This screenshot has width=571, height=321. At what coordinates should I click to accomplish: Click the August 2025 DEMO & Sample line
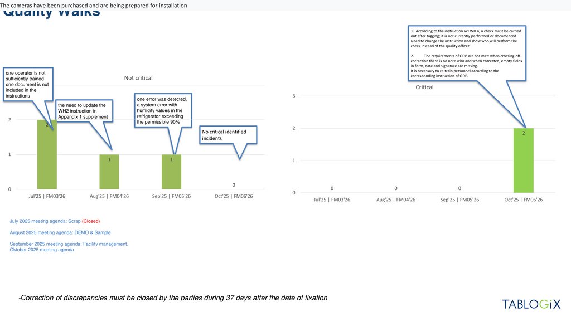[x=60, y=232]
